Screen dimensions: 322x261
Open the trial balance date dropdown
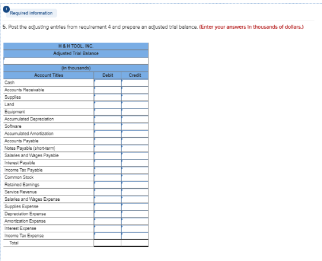pos(76,61)
